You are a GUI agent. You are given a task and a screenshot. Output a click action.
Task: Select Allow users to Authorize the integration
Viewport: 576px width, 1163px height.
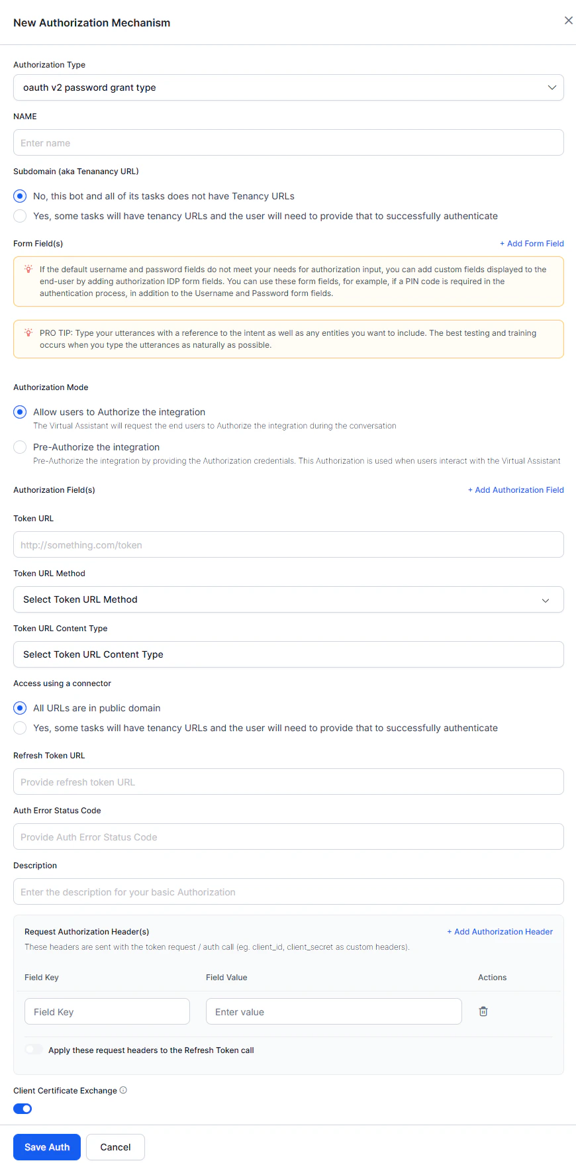[20, 411]
